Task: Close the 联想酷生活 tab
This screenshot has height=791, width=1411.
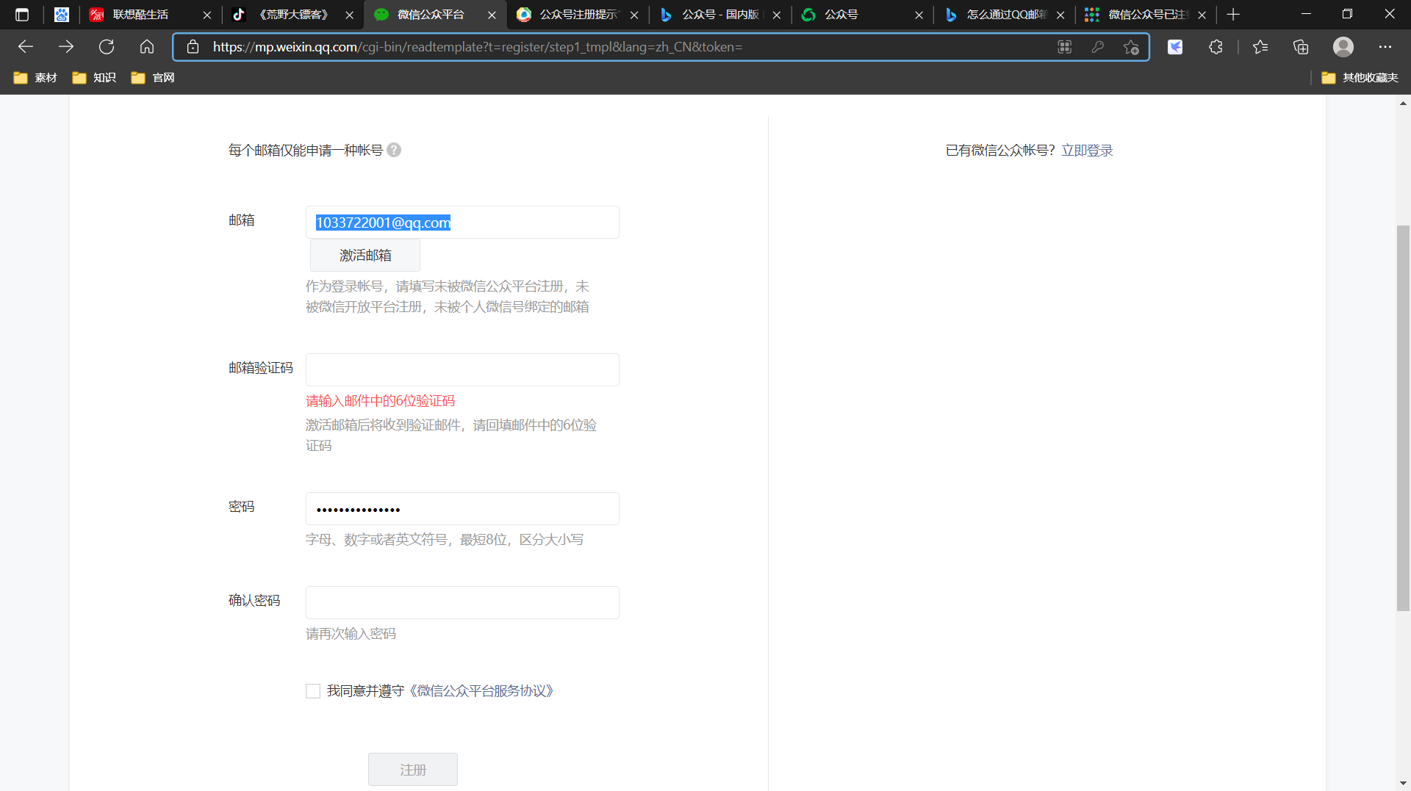Action: pos(207,15)
